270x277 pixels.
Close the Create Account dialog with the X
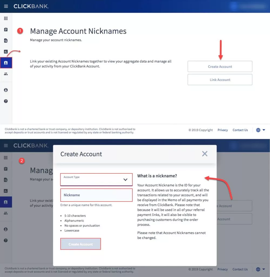(x=205, y=154)
